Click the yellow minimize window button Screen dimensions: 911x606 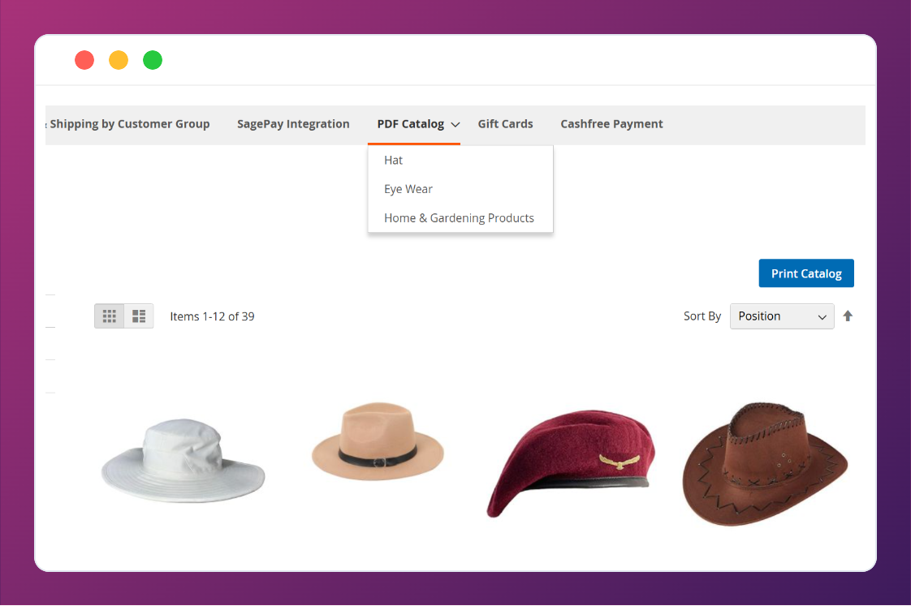click(119, 60)
